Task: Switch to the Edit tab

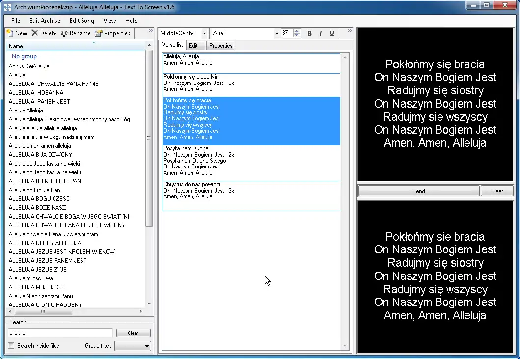Action: pyautogui.click(x=195, y=46)
